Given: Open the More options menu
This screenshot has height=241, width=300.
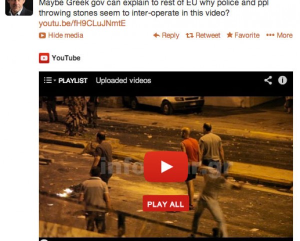Looking at the screenshot, I should [x=279, y=35].
